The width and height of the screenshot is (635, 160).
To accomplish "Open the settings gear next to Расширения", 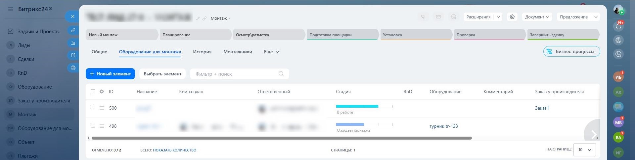I will point(512,17).
